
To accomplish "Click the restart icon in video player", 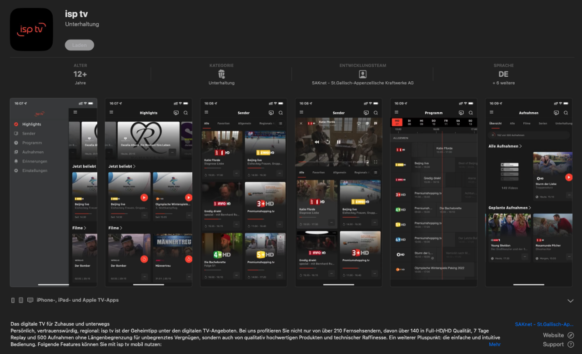I will pos(327,142).
